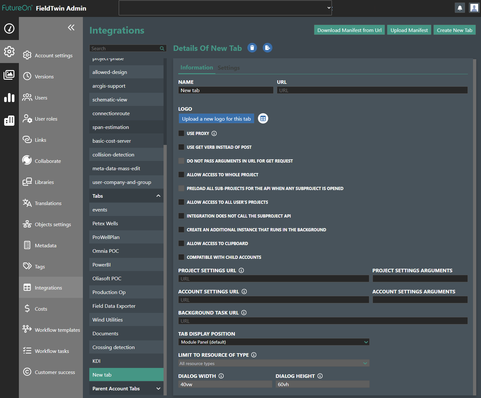Image resolution: width=481 pixels, height=398 pixels.
Task: Click the logo gallery icon beside upload
Action: pyautogui.click(x=263, y=119)
